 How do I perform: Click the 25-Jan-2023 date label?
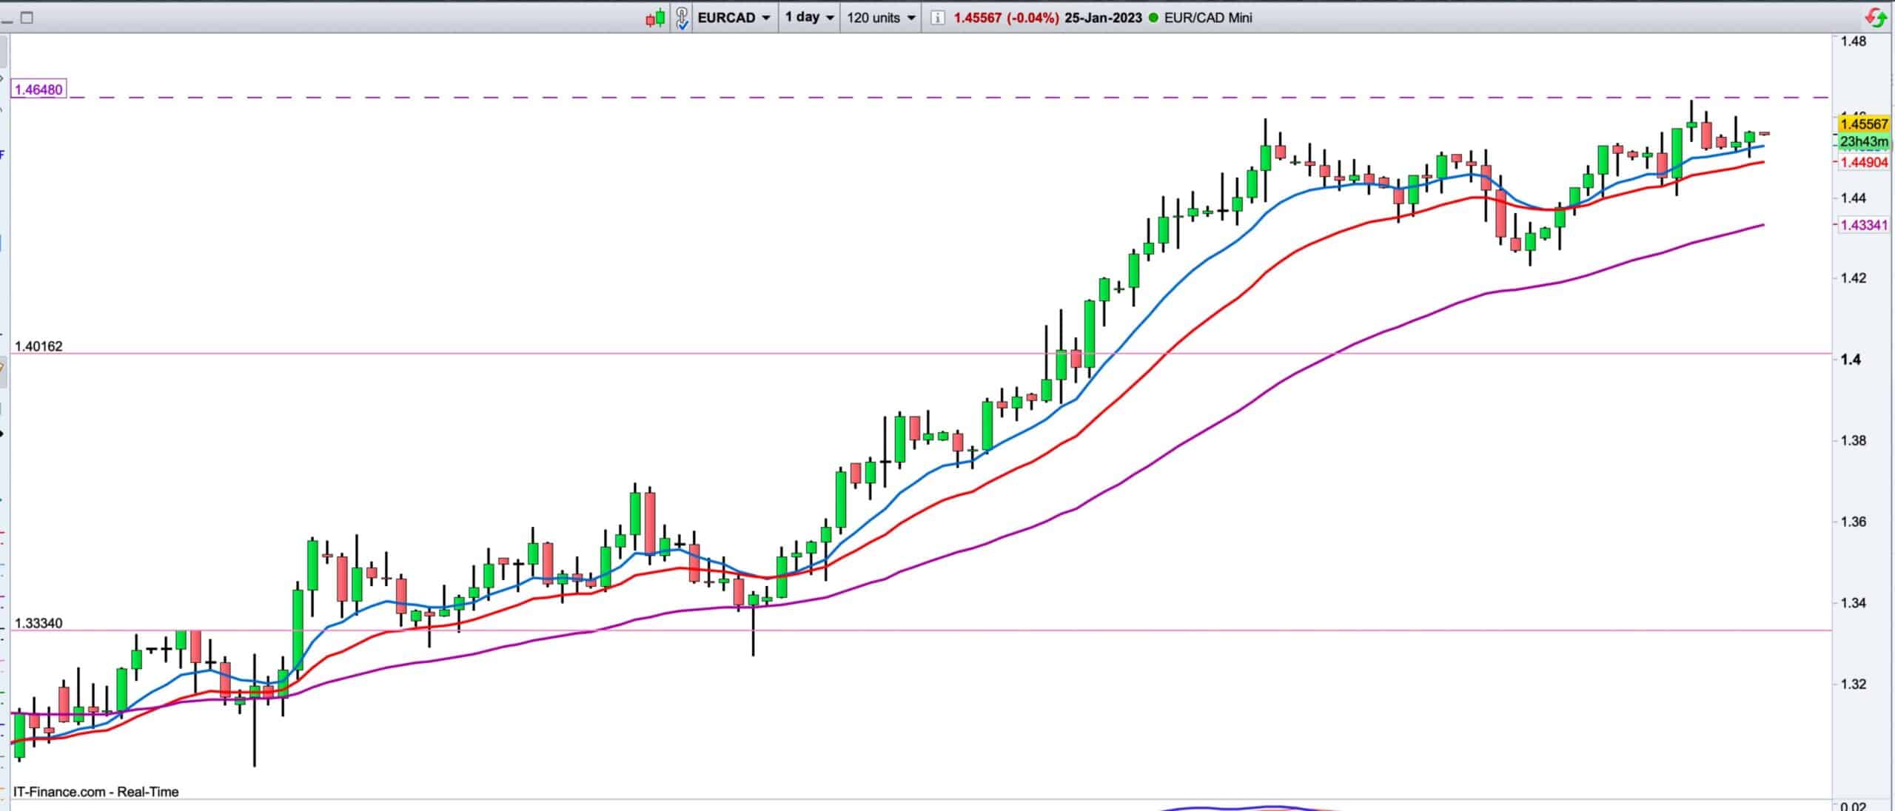(1103, 18)
